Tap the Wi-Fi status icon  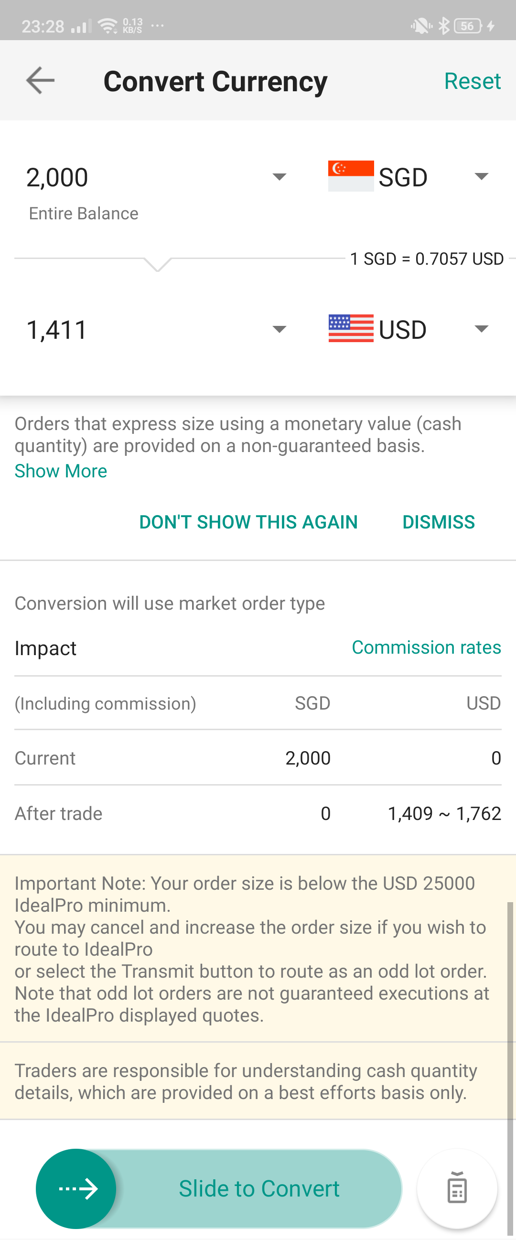point(108,25)
